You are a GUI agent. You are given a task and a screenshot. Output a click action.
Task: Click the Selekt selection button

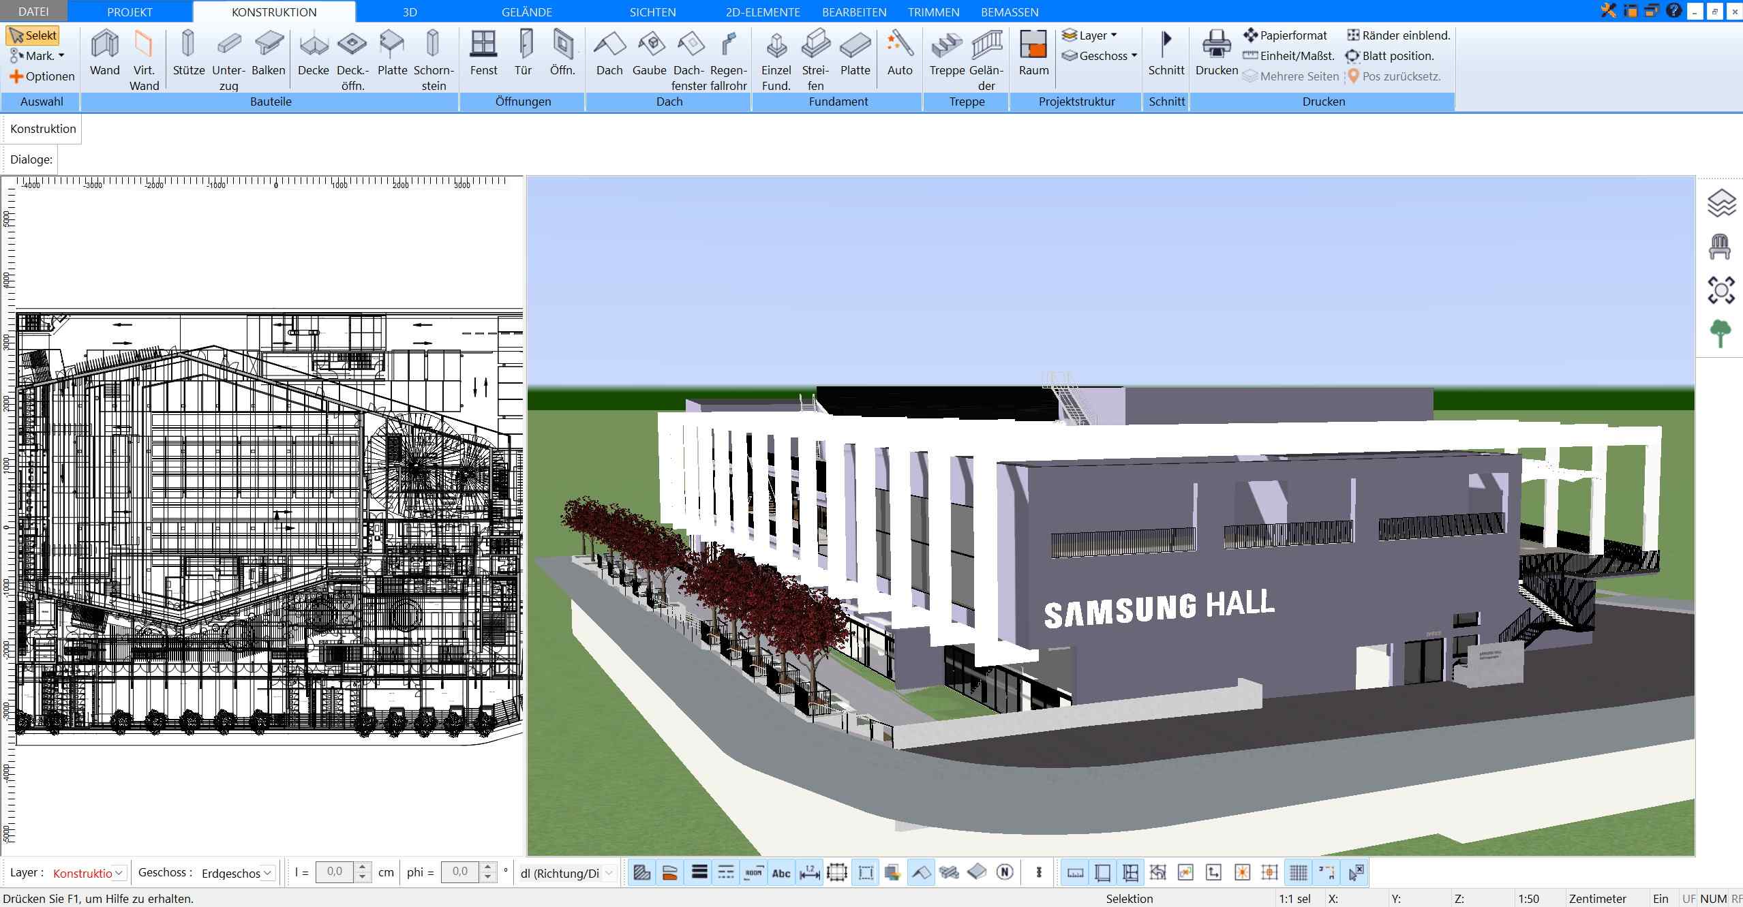click(33, 35)
